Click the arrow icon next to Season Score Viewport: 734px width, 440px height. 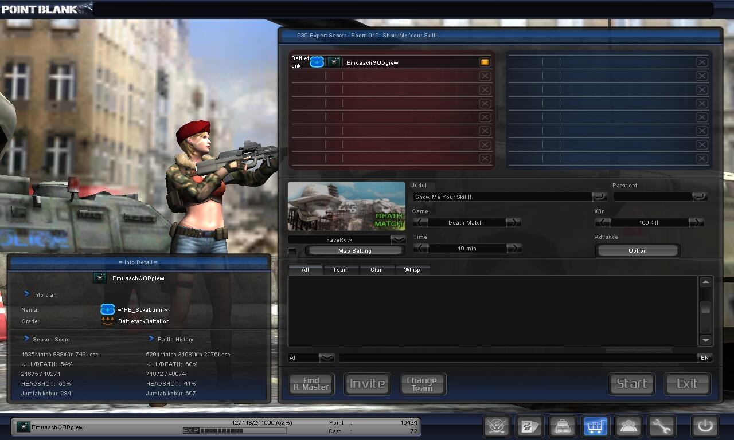coord(26,339)
